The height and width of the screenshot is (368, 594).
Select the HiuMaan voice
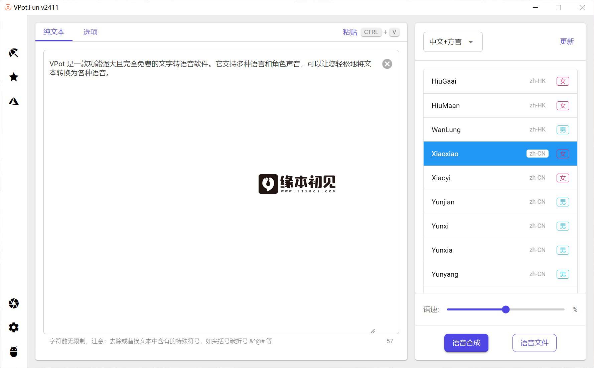click(x=500, y=106)
